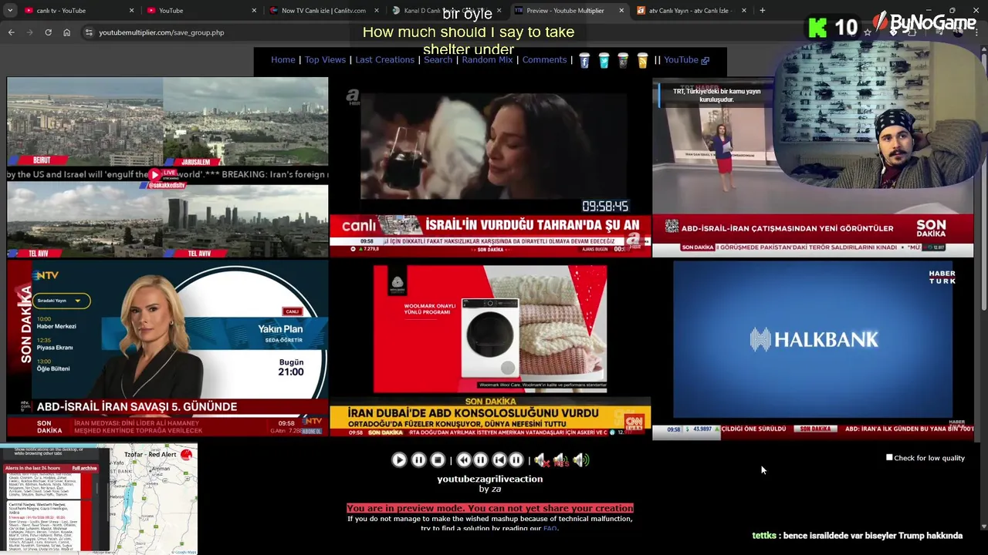Open the Facebook cup icon
Viewport: 988px width, 555px height.
coord(584,60)
